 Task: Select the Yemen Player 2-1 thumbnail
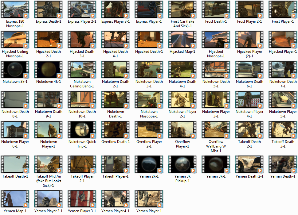(x=49, y=199)
